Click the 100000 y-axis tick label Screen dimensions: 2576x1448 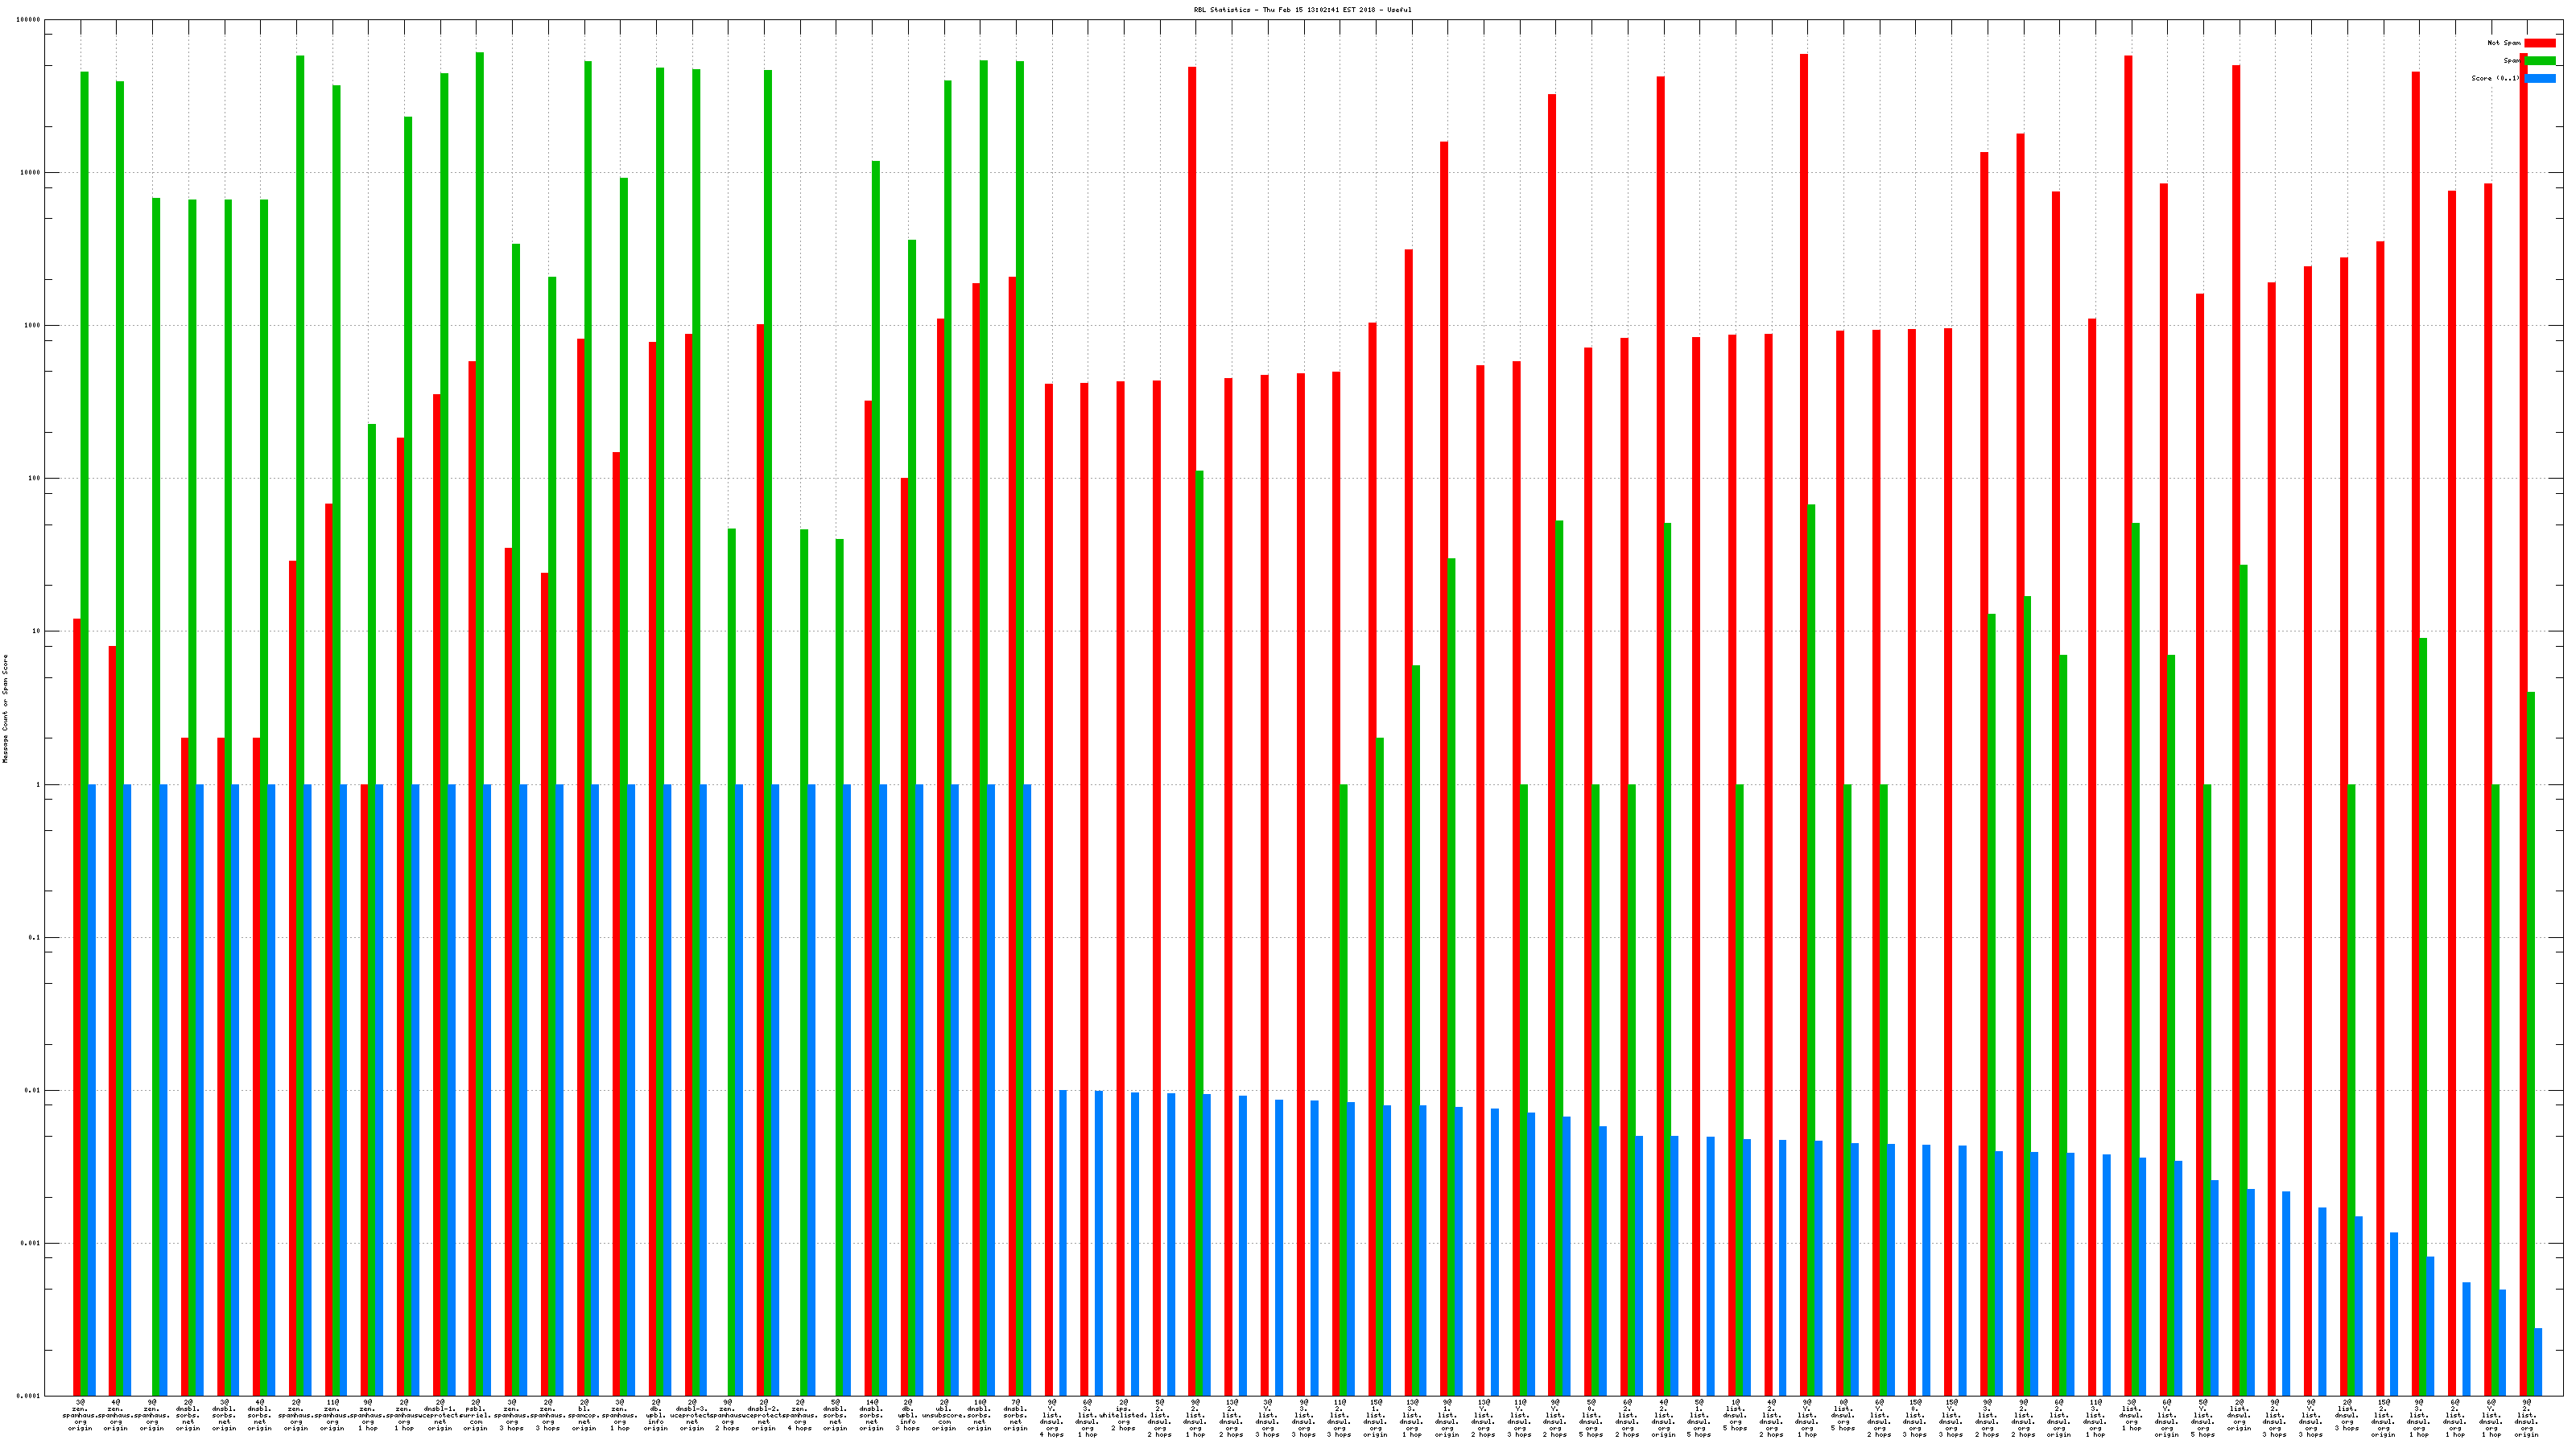pyautogui.click(x=29, y=20)
